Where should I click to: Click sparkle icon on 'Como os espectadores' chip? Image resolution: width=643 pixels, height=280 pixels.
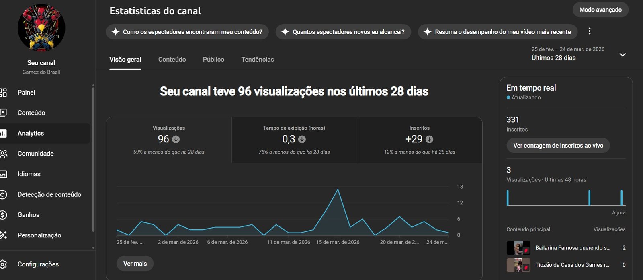tap(115, 32)
